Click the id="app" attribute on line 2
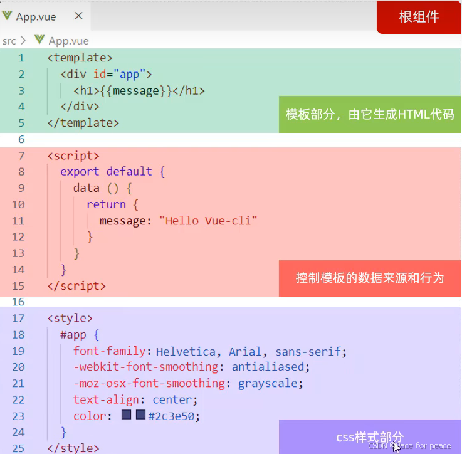Image resolution: width=462 pixels, height=454 pixels. tap(119, 74)
